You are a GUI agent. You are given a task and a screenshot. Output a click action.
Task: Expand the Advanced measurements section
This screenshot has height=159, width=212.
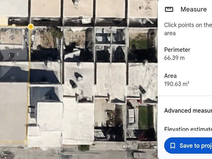(x=188, y=111)
